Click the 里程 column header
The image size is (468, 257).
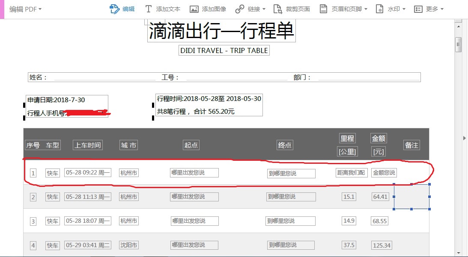coord(347,139)
